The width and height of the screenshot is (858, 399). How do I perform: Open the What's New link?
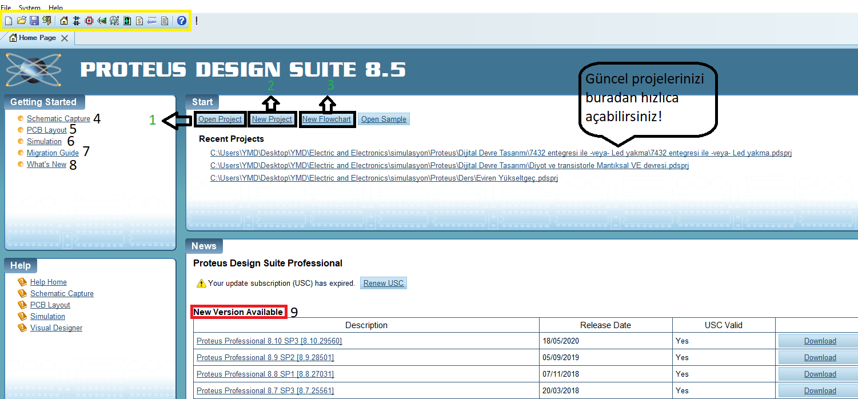click(46, 165)
